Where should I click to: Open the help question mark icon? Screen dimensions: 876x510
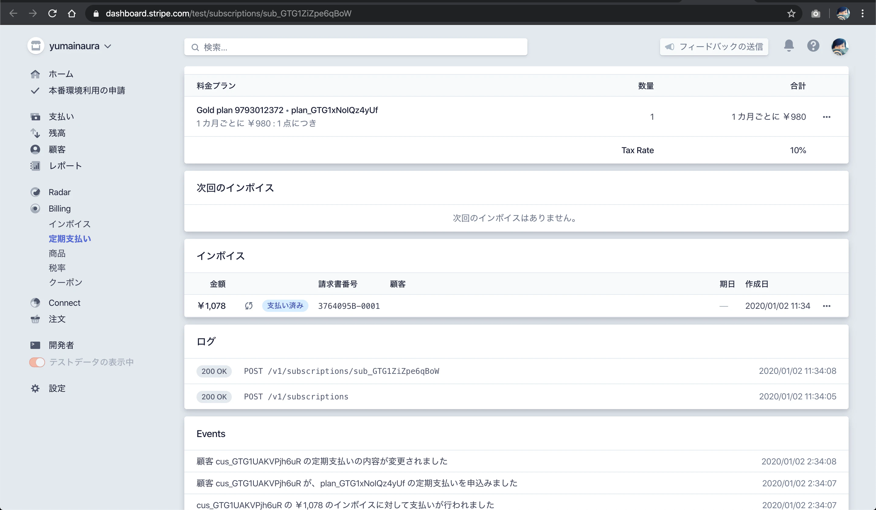(x=813, y=46)
